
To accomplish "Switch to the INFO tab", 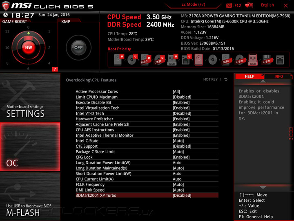I will click(x=278, y=76).
